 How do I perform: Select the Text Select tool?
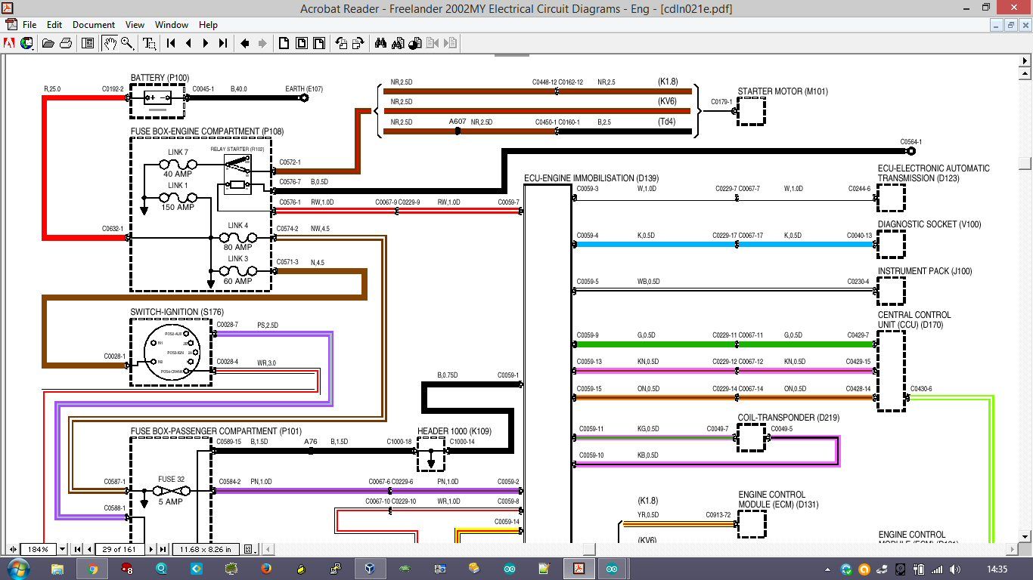coord(149,43)
